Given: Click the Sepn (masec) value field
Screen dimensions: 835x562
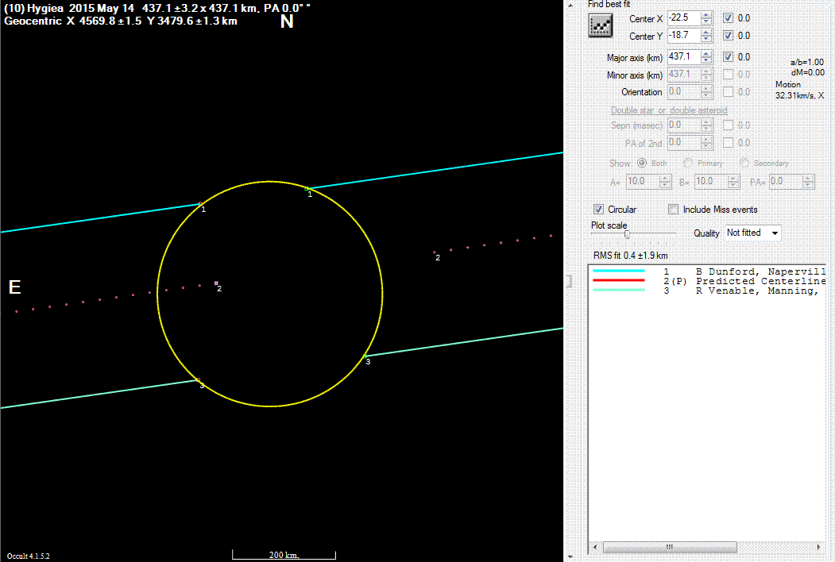Looking at the screenshot, I should pyautogui.click(x=684, y=125).
